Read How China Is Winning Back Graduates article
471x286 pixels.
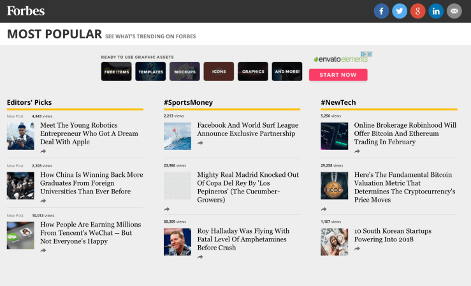(x=92, y=183)
